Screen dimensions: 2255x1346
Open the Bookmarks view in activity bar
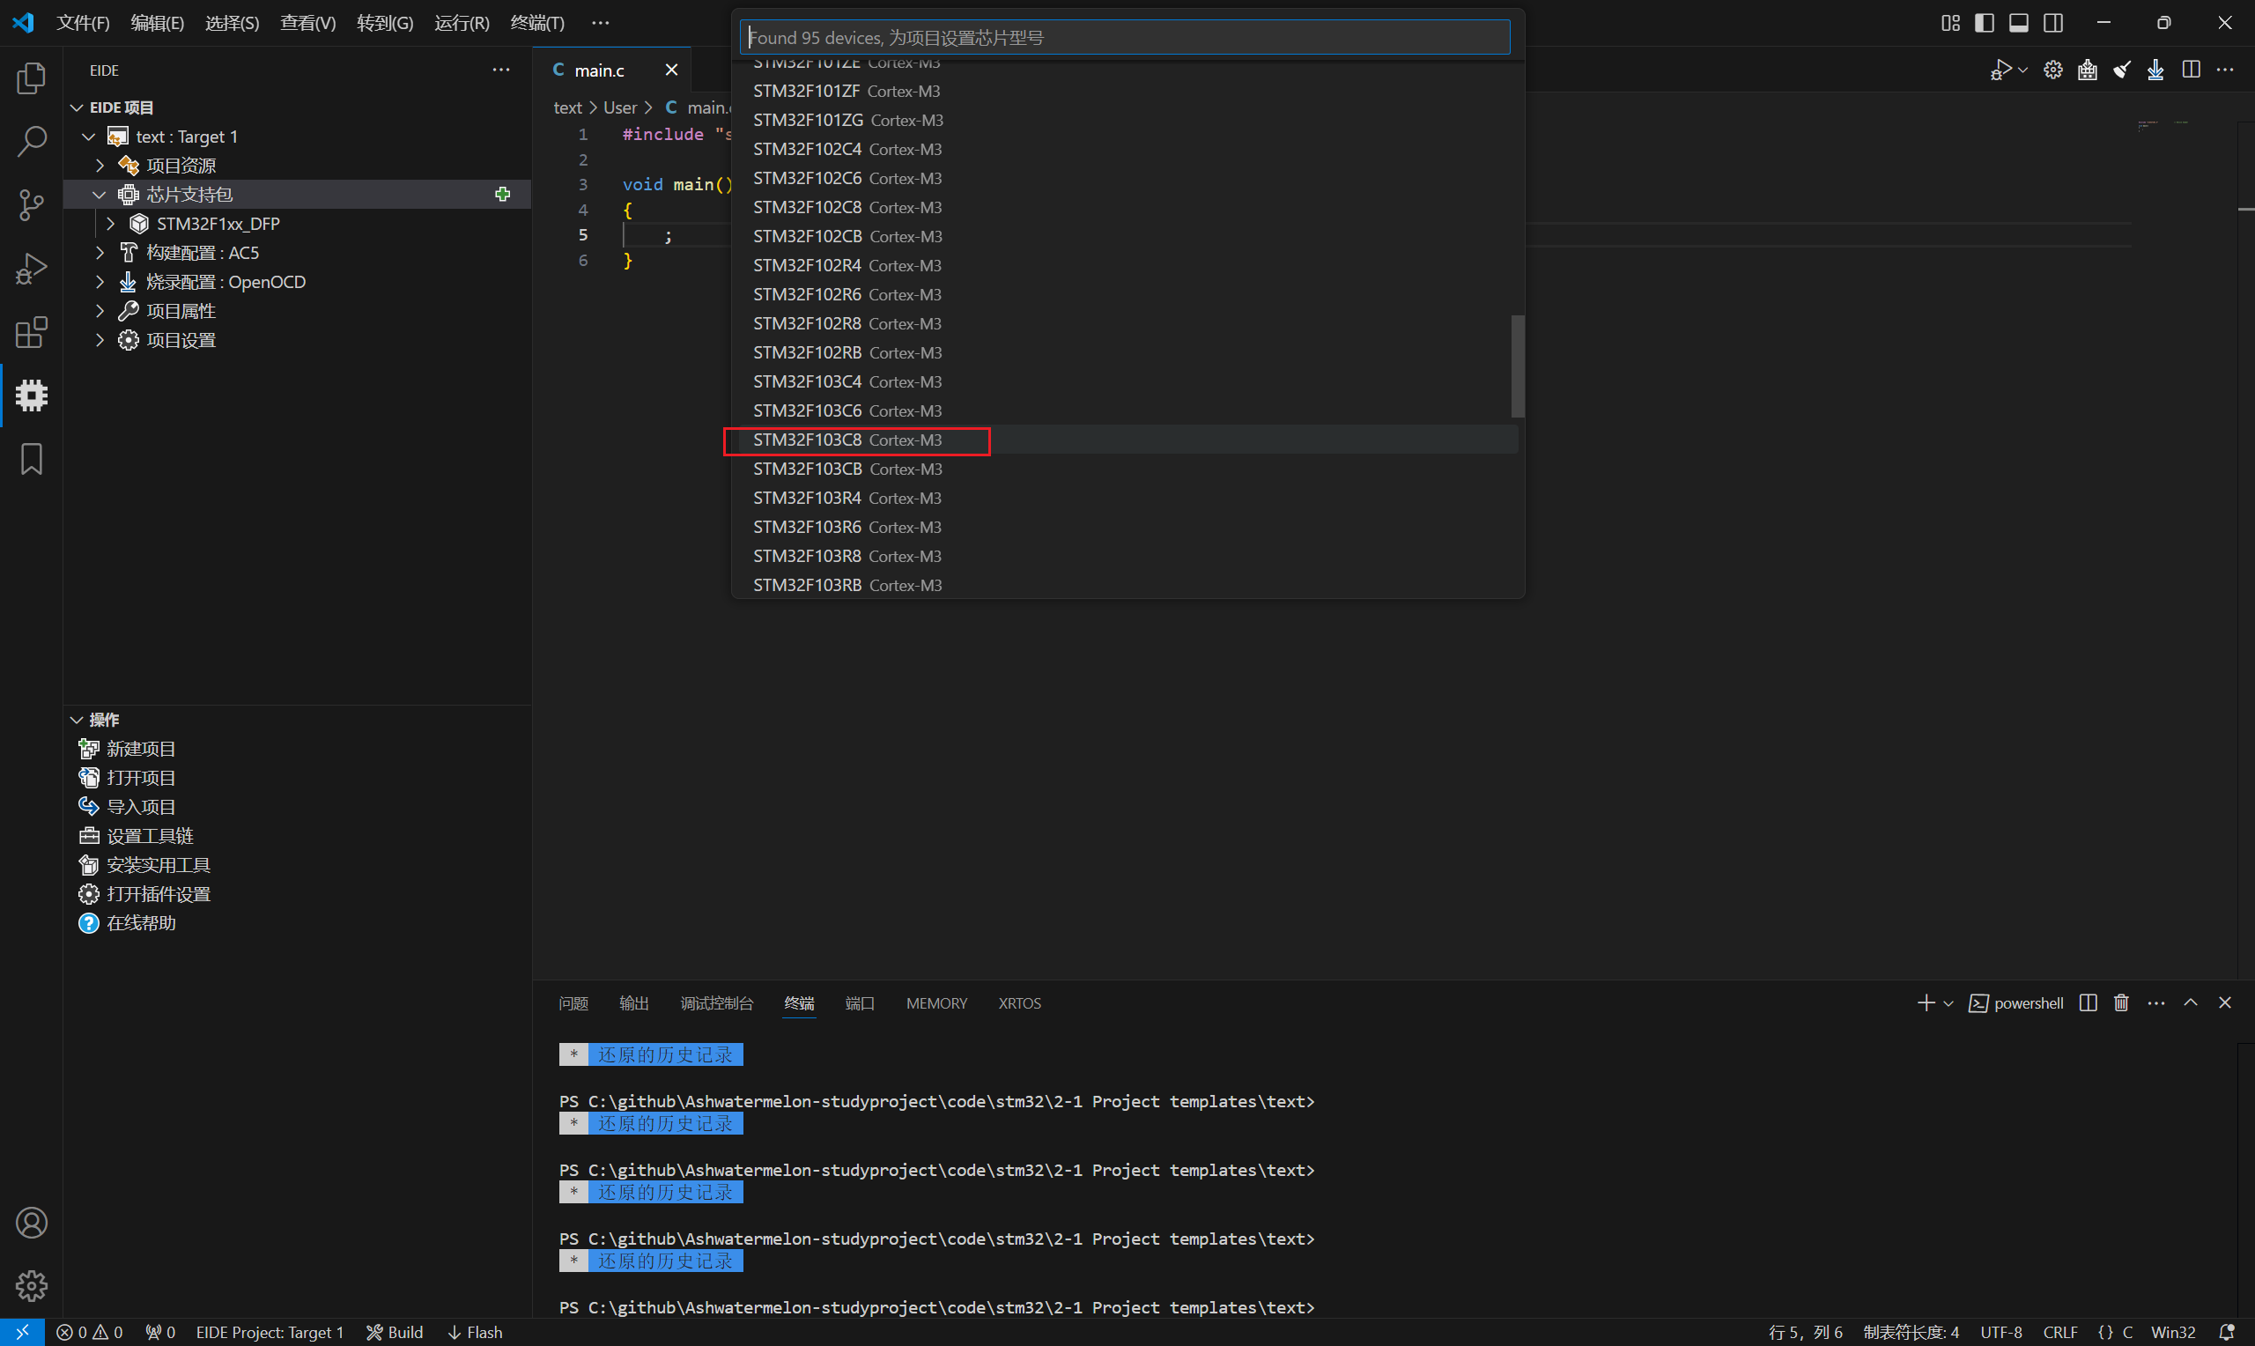pyautogui.click(x=32, y=459)
